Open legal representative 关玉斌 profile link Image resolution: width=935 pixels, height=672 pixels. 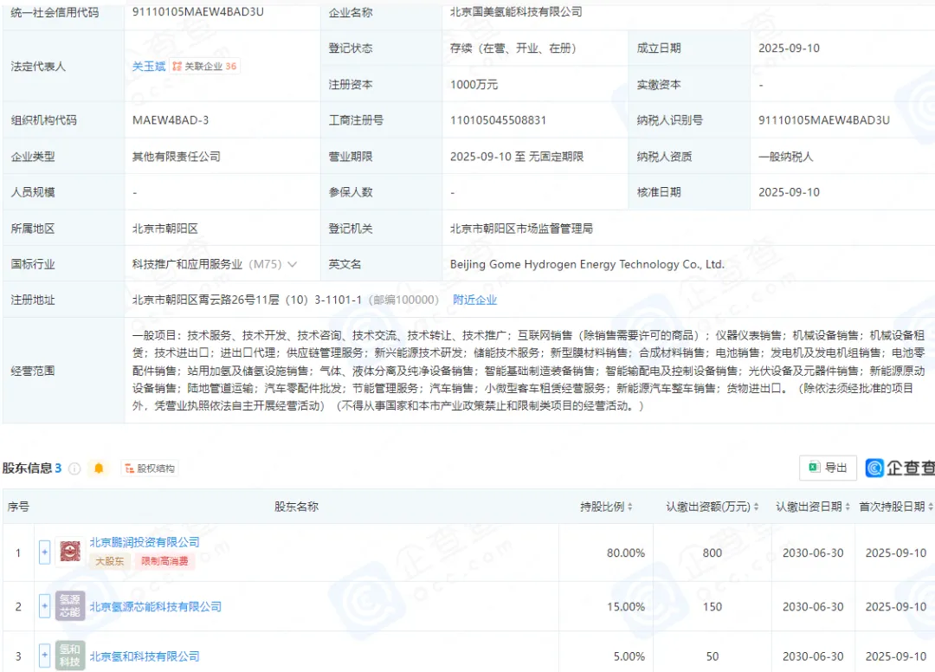coord(149,66)
